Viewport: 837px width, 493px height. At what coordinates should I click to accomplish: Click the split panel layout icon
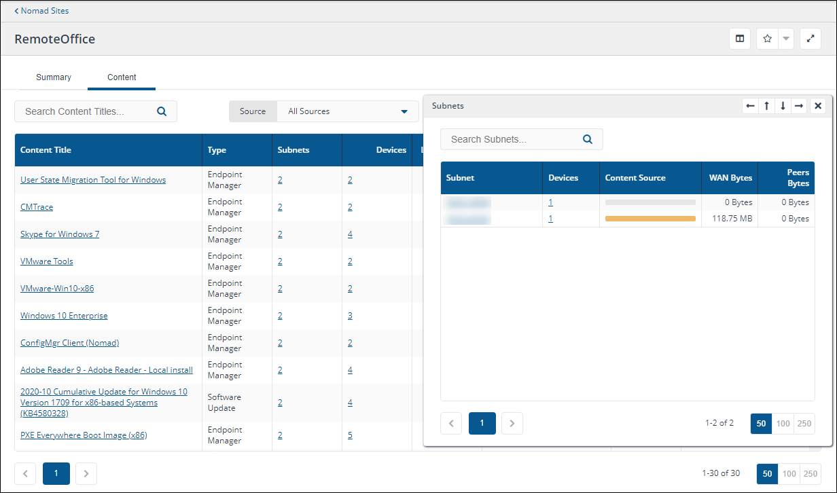click(740, 39)
